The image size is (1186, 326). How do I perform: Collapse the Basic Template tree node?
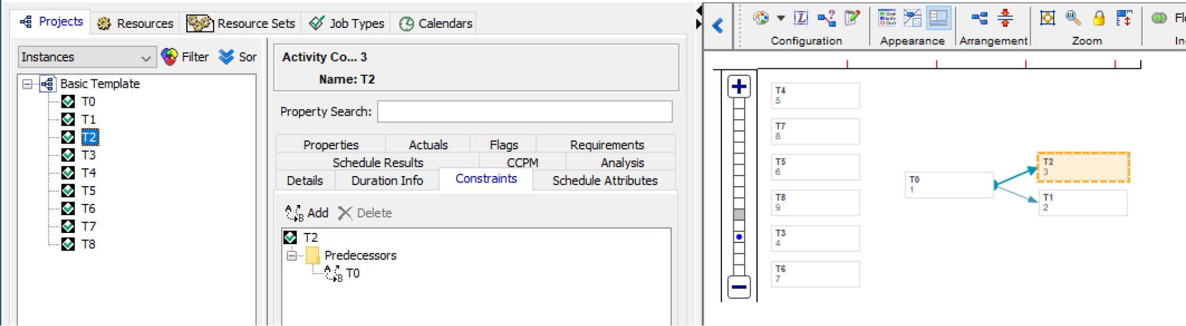(27, 84)
